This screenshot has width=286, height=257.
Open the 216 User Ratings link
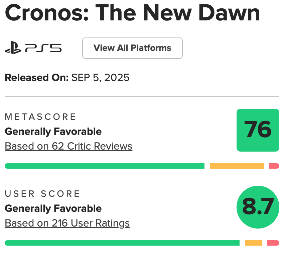(67, 223)
